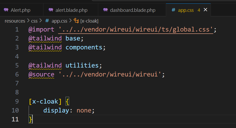Click the dashboard.blade.php file icon
Viewport: 236px width, 128px height.
click(106, 10)
